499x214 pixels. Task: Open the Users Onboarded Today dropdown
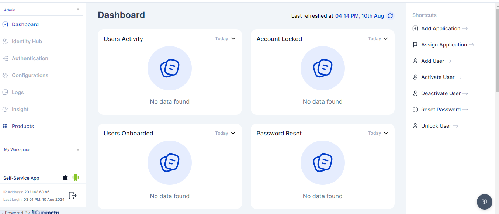[225, 133]
